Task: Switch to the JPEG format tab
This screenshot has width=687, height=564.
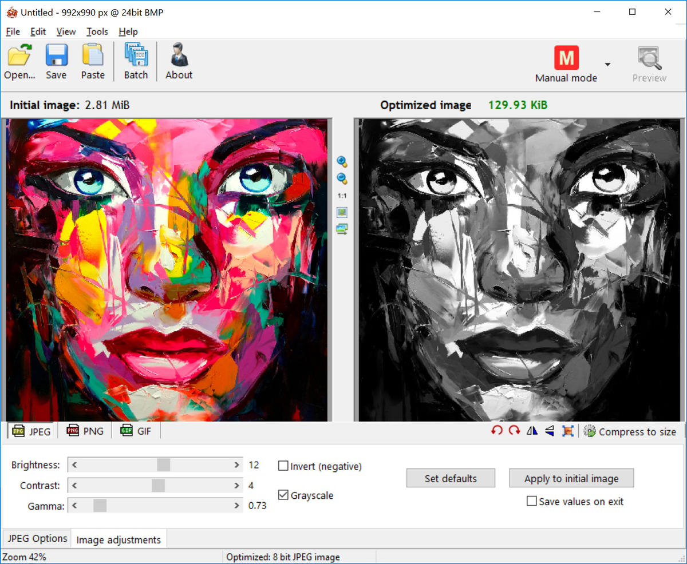Action: tap(32, 431)
